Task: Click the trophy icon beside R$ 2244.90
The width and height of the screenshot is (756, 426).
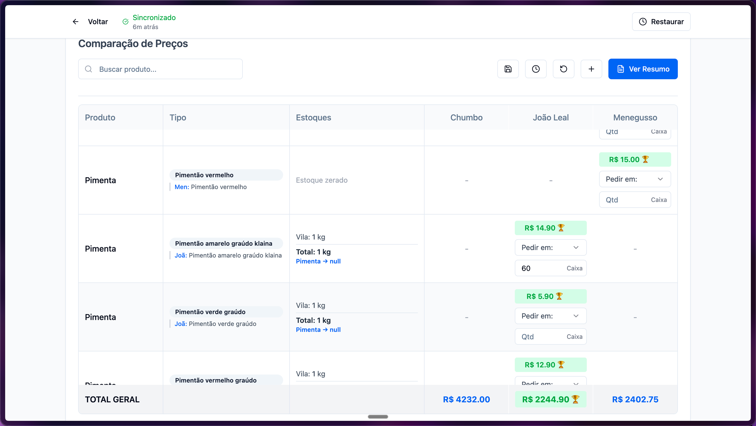Action: pyautogui.click(x=575, y=399)
